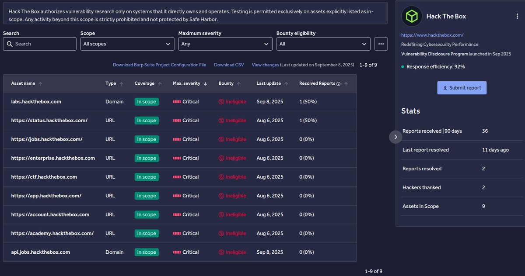The width and height of the screenshot is (525, 276).
Task: Click the info icon next to Resolved Reports
Action: [x=338, y=83]
